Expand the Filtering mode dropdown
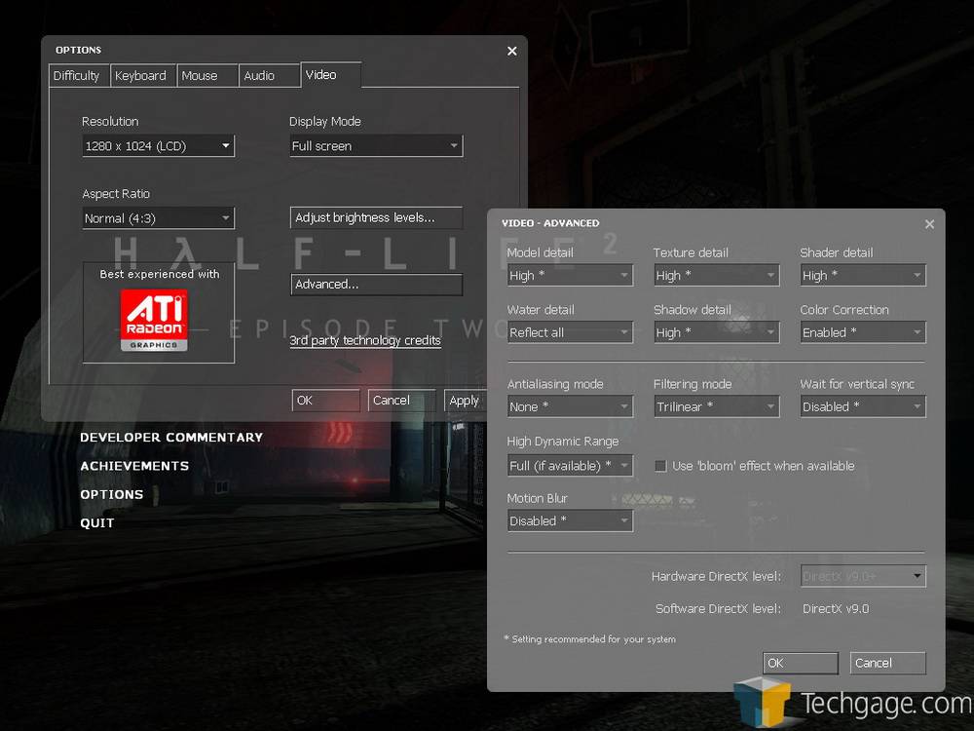This screenshot has height=731, width=974. [x=717, y=406]
